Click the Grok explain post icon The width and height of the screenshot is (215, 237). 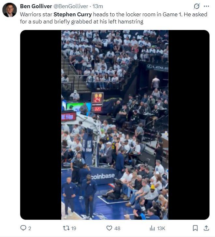(x=196, y=6)
